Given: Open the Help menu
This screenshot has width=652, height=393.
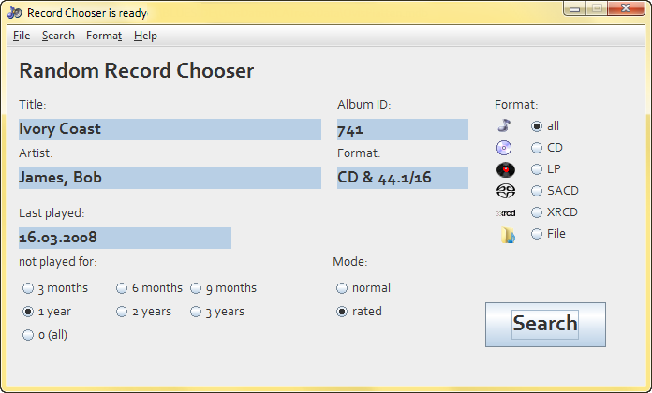Looking at the screenshot, I should point(145,36).
